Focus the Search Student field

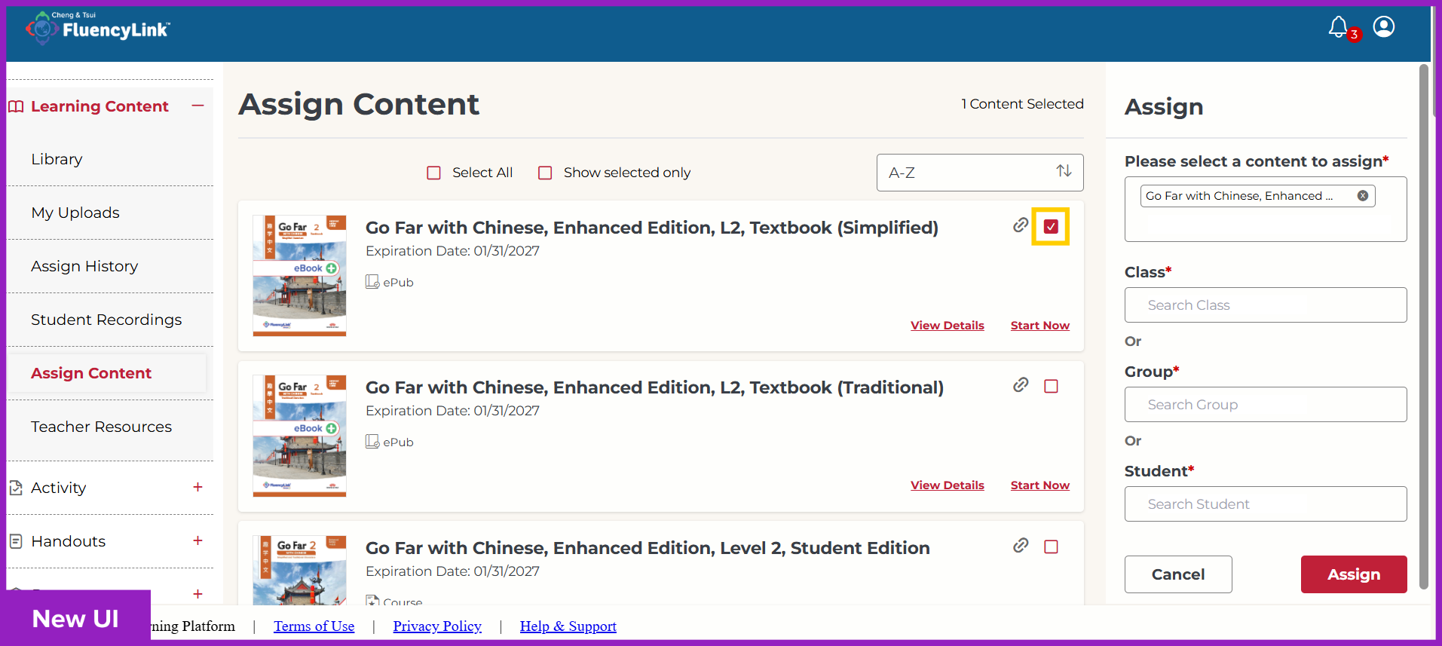click(x=1266, y=504)
